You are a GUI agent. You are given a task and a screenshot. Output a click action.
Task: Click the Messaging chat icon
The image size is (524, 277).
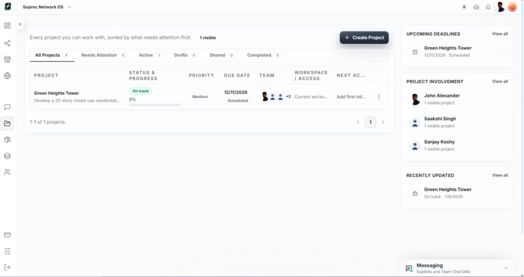pos(409,269)
